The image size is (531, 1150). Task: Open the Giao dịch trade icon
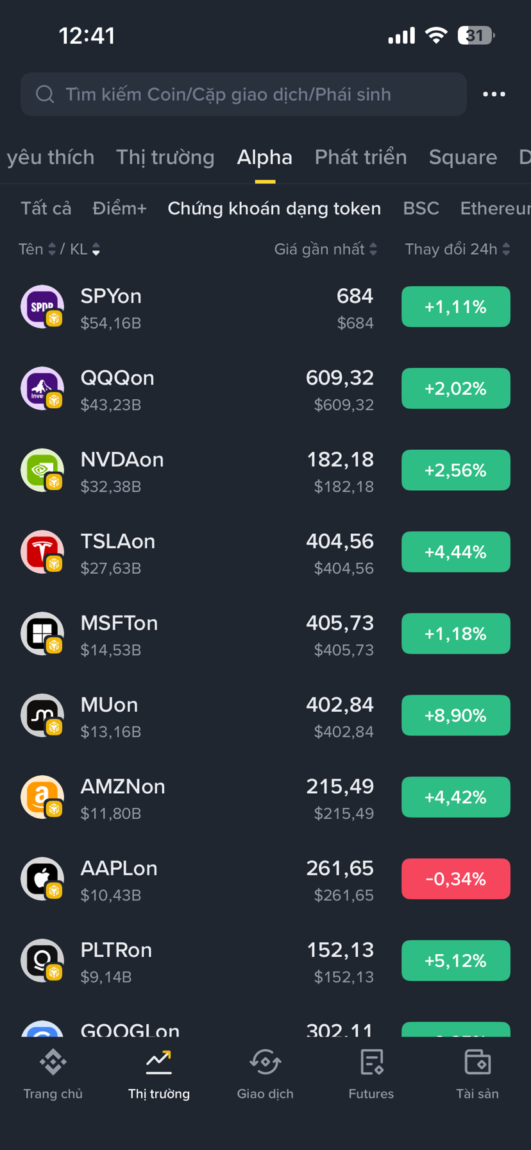[265, 1063]
